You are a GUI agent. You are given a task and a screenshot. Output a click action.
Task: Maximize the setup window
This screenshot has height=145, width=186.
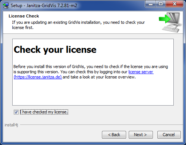(161, 4)
